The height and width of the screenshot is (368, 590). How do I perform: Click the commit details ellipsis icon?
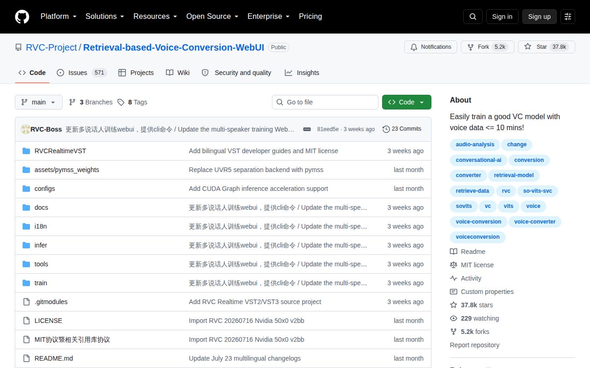coord(307,129)
